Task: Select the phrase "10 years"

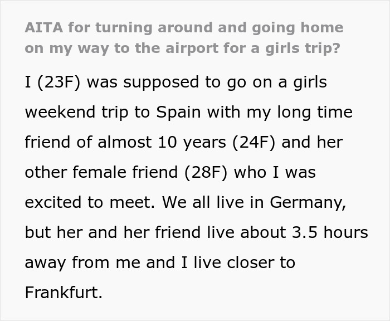Action: tap(192, 142)
